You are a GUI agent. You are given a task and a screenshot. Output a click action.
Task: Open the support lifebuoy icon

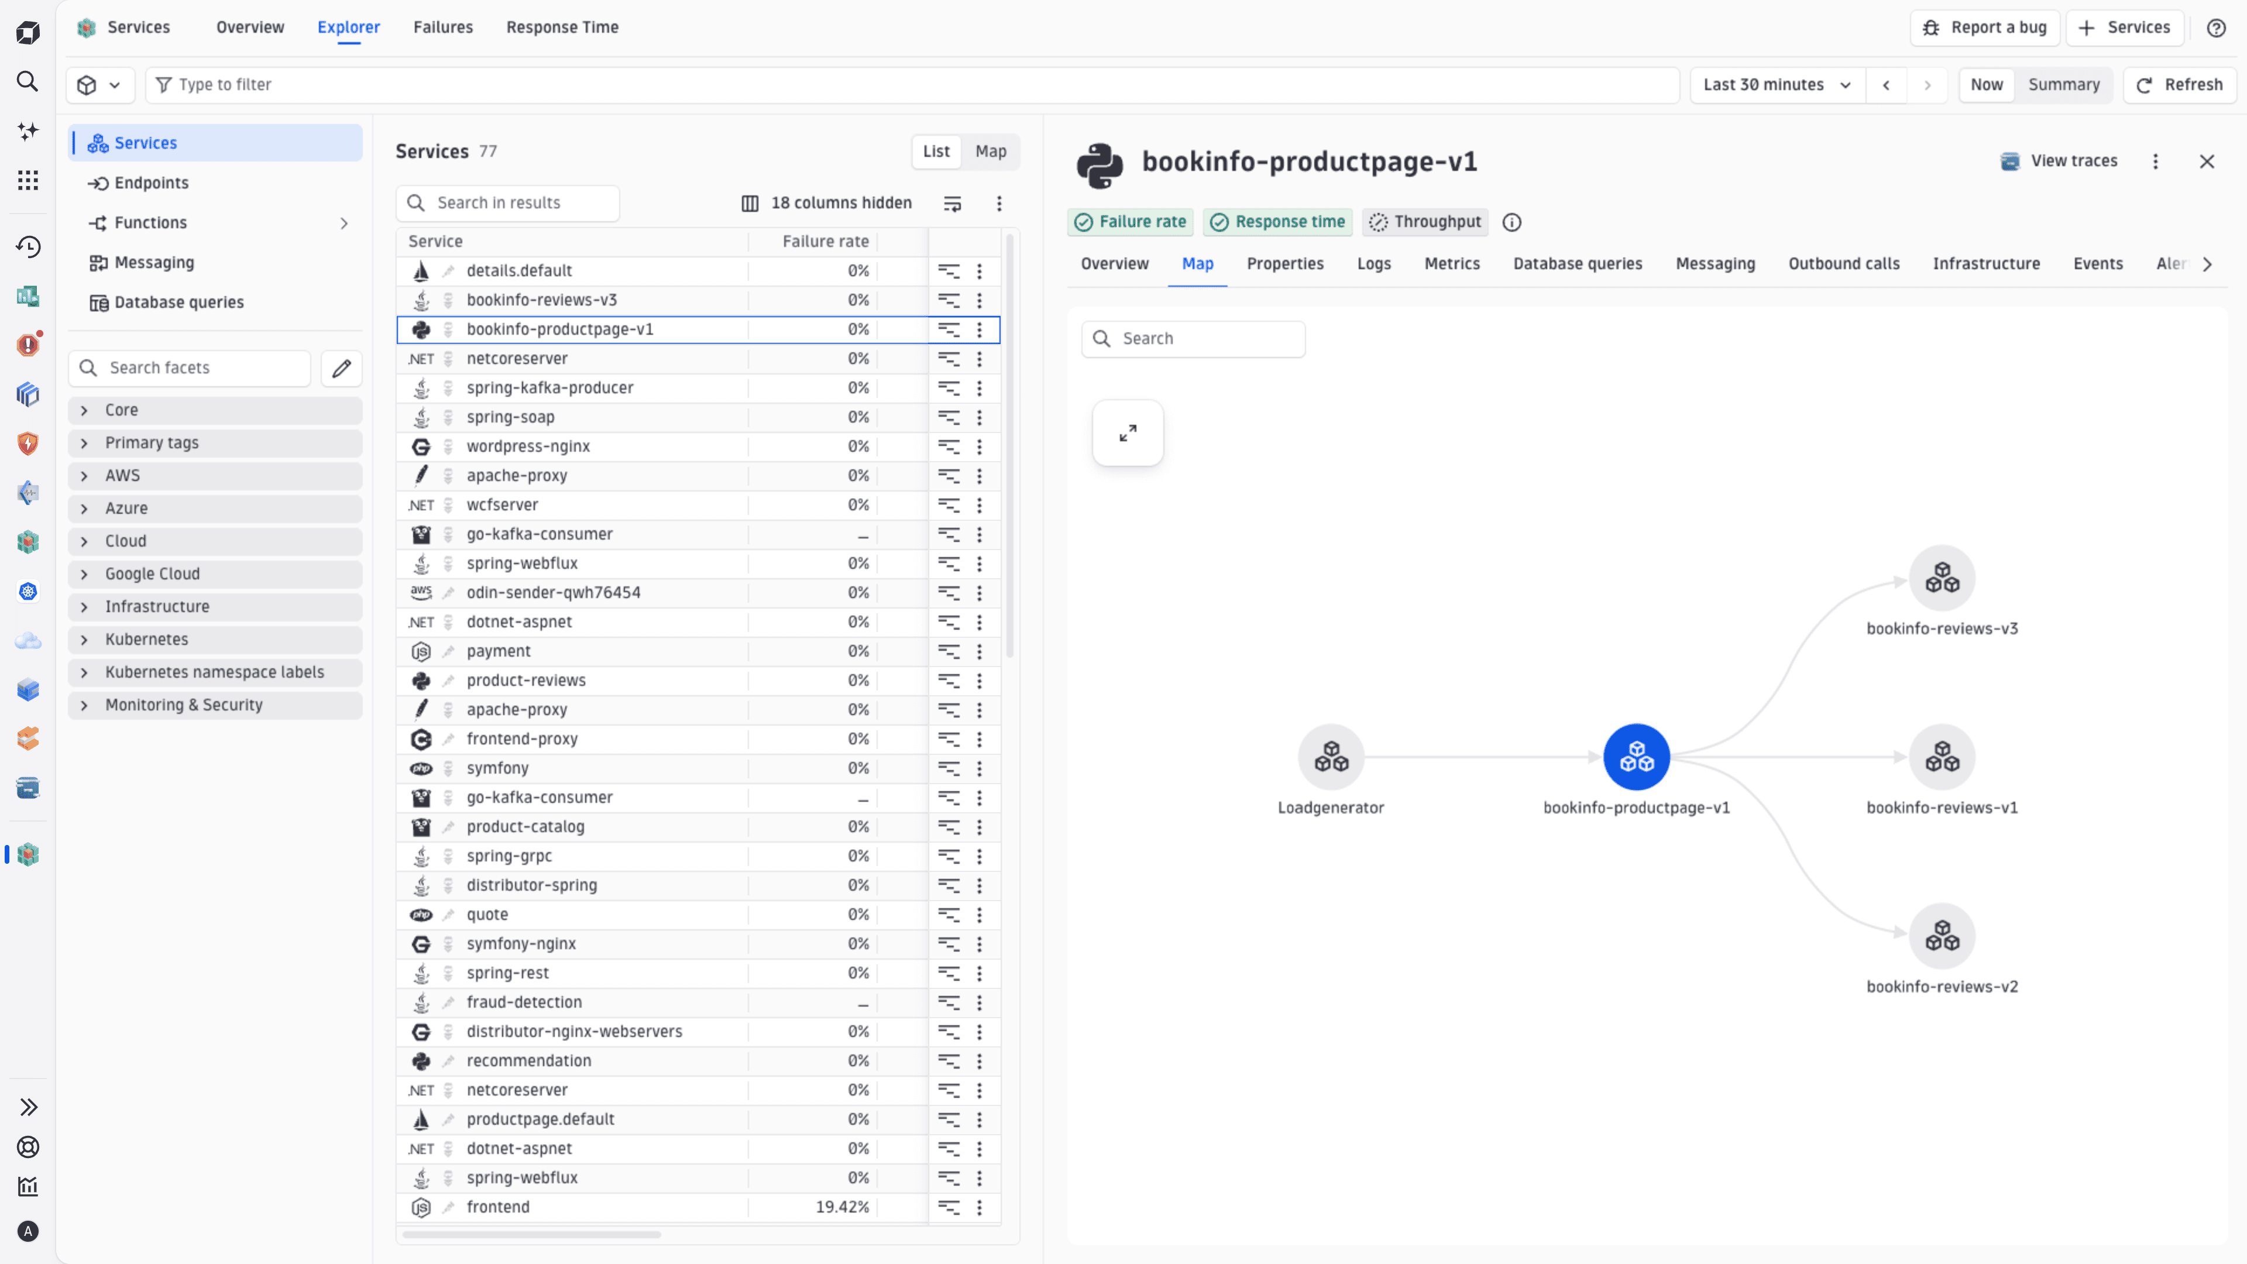point(28,1147)
